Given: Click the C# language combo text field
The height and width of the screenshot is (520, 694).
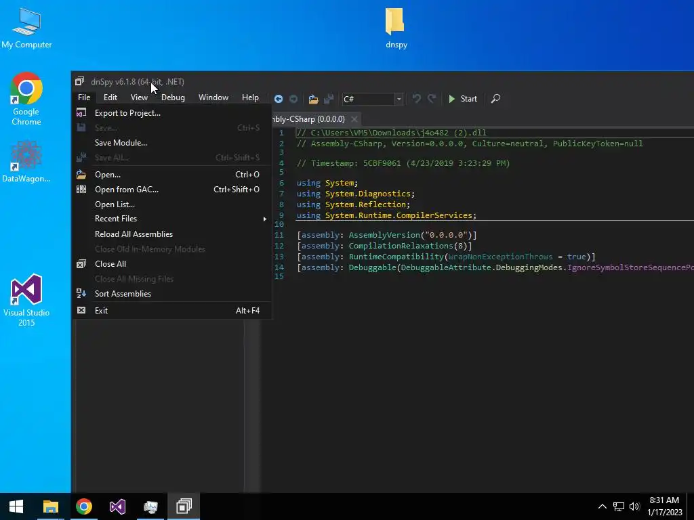Looking at the screenshot, I should pos(368,99).
